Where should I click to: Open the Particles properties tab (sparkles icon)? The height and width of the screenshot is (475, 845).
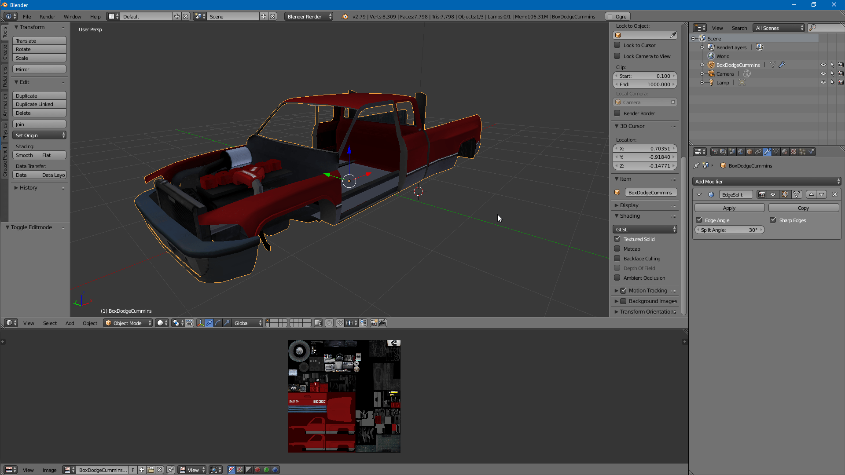[x=802, y=152]
